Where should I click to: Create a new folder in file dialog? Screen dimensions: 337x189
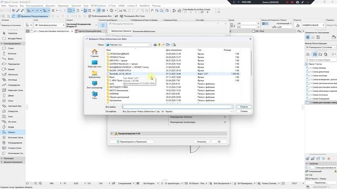point(163,45)
